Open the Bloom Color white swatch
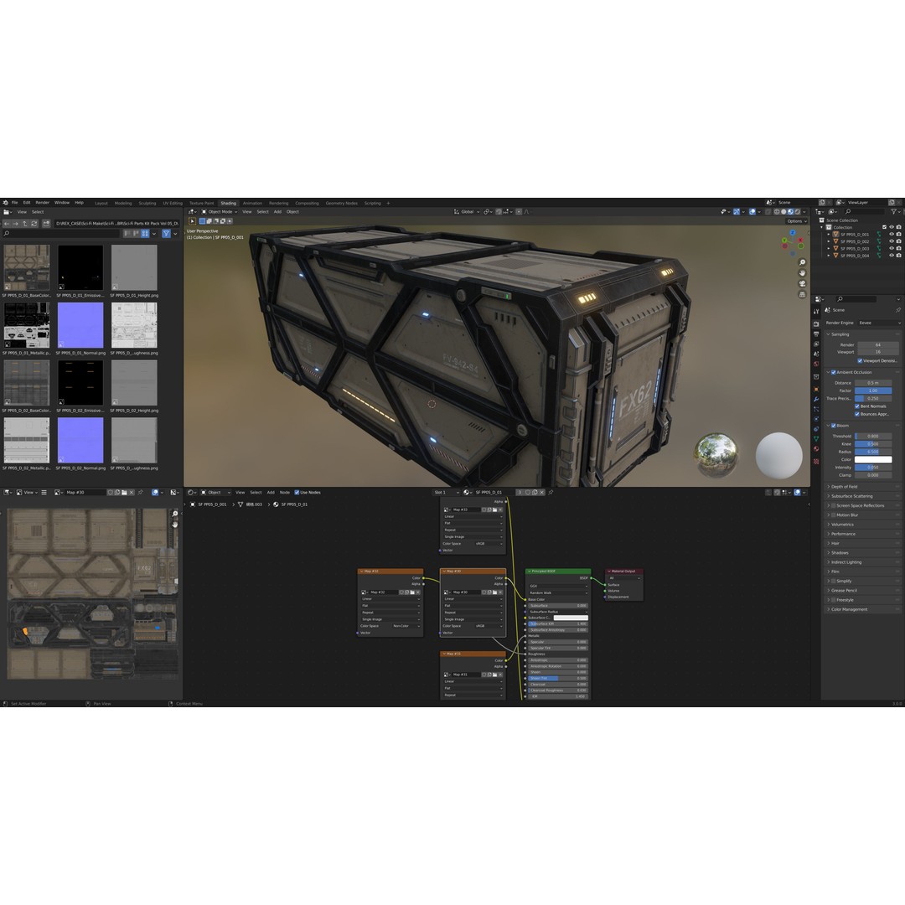The image size is (905, 905). pyautogui.click(x=873, y=459)
